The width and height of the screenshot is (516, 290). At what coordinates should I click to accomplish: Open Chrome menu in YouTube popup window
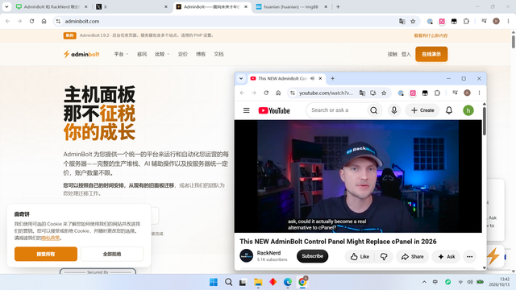click(479, 93)
